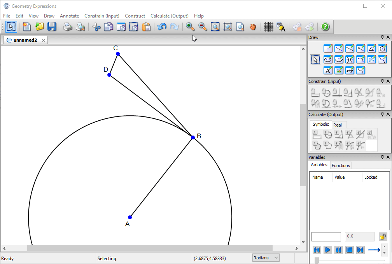Select the Picture draw tool
Screen dimensions: 392x264
tap(339, 70)
